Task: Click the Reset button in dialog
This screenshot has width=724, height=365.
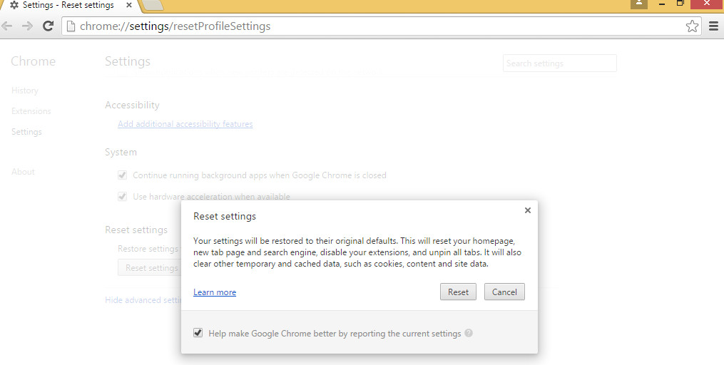Action: (458, 292)
